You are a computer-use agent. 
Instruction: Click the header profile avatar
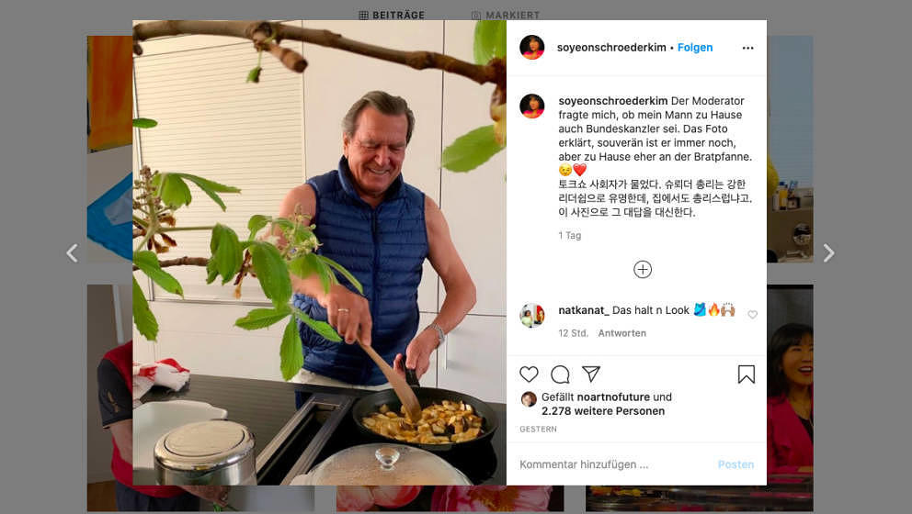tap(531, 48)
